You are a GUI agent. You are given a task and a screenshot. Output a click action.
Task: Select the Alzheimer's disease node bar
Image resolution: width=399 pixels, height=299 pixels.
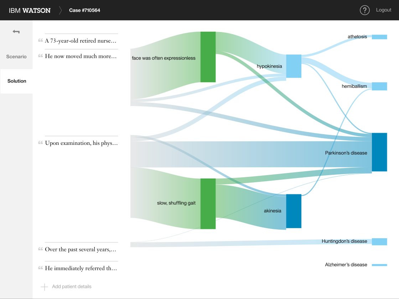click(379, 265)
